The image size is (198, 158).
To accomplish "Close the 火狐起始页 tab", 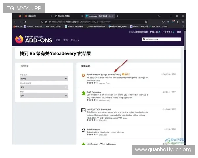I will point(51,16).
